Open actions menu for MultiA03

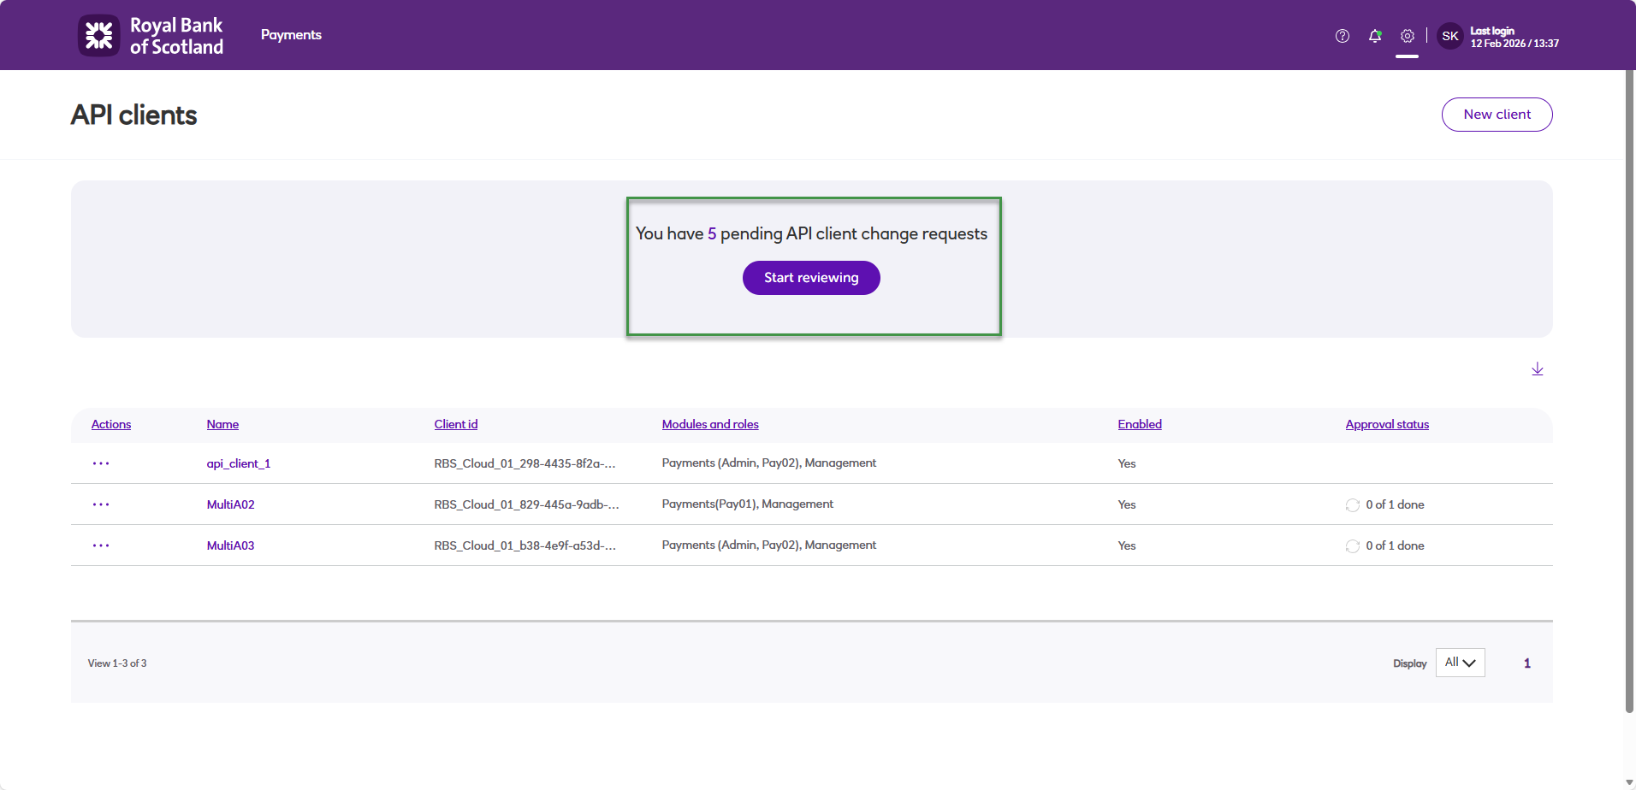click(x=101, y=545)
